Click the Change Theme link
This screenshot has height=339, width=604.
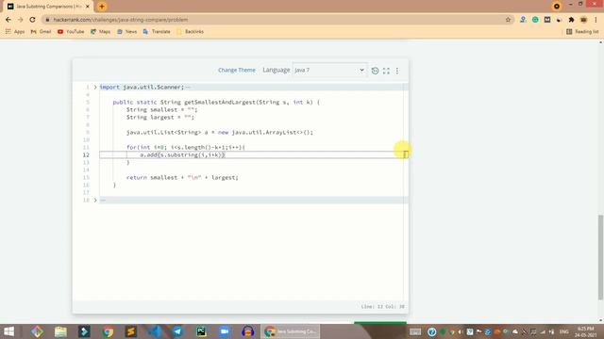pos(237,70)
